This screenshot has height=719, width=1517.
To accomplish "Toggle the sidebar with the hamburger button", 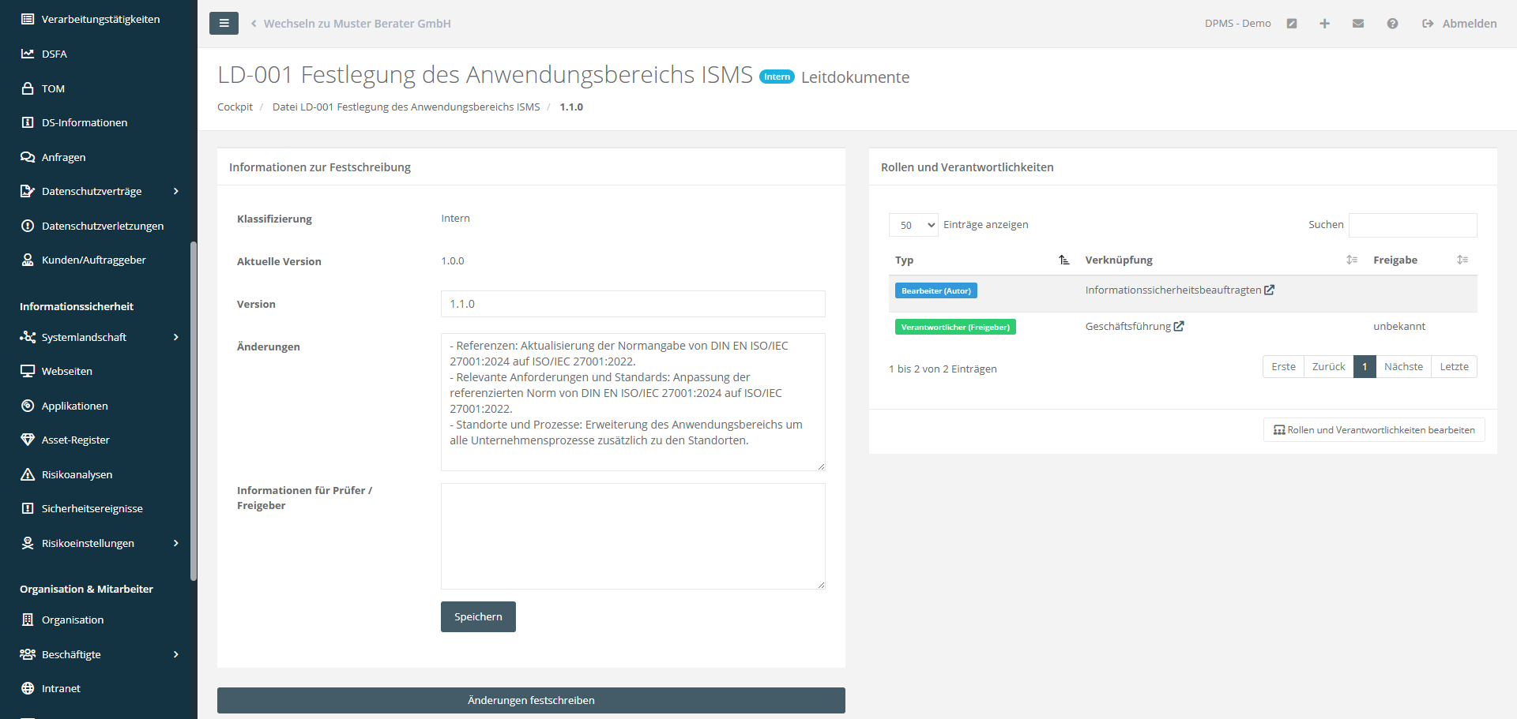I will point(224,24).
